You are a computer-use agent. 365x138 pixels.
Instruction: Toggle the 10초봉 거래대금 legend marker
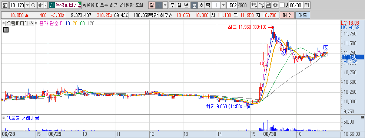tap(3, 118)
